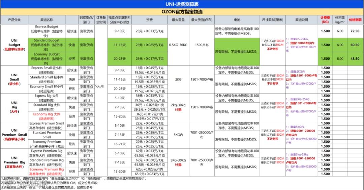
Task: Select the 72.50 price estimate cell
Action: coord(355,31)
